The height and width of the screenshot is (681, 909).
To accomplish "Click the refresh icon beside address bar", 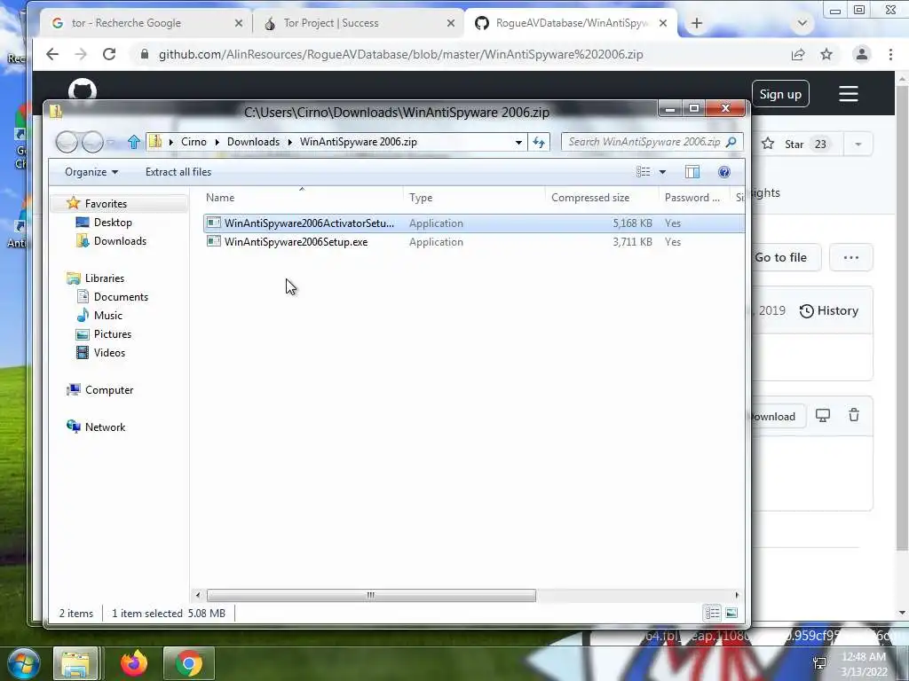I will (x=539, y=142).
